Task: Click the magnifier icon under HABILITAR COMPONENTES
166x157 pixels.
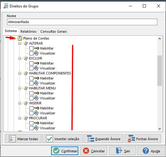Action: (x=37, y=83)
